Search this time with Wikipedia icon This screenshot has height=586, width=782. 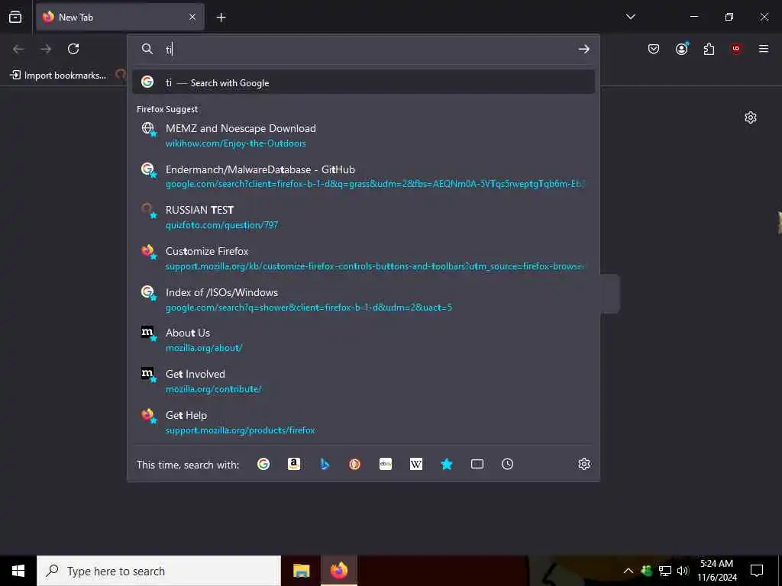tap(416, 464)
